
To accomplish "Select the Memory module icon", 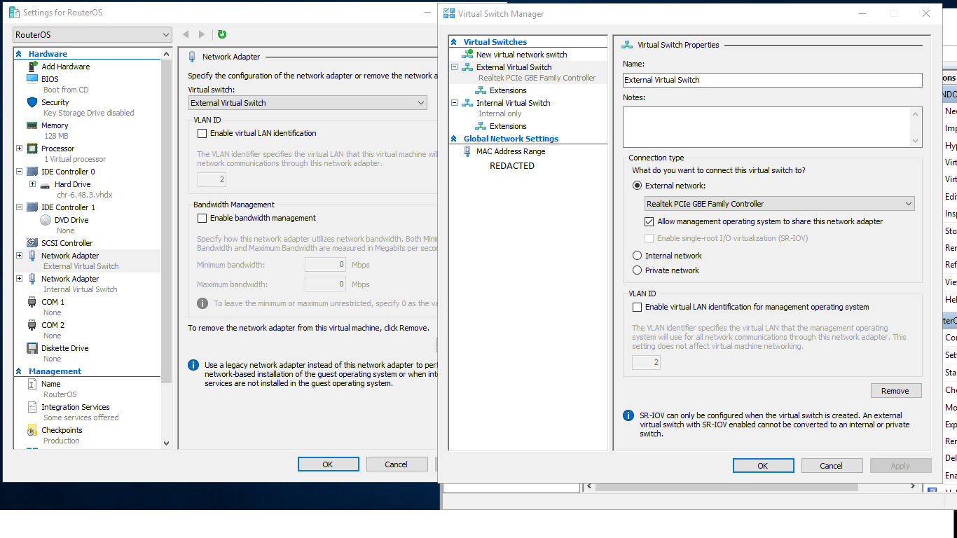I will click(32, 125).
